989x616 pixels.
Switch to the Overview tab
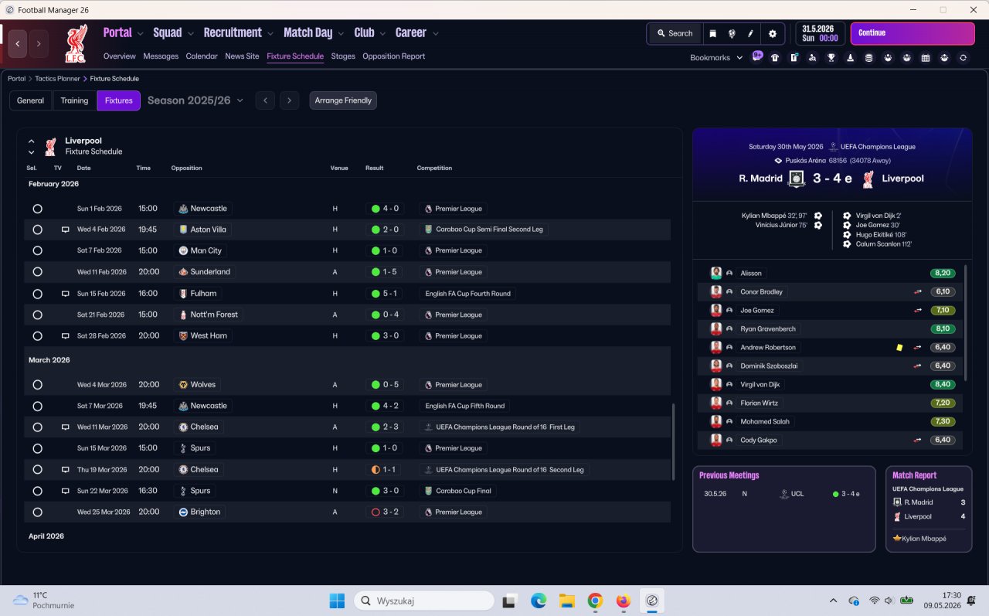tap(119, 56)
